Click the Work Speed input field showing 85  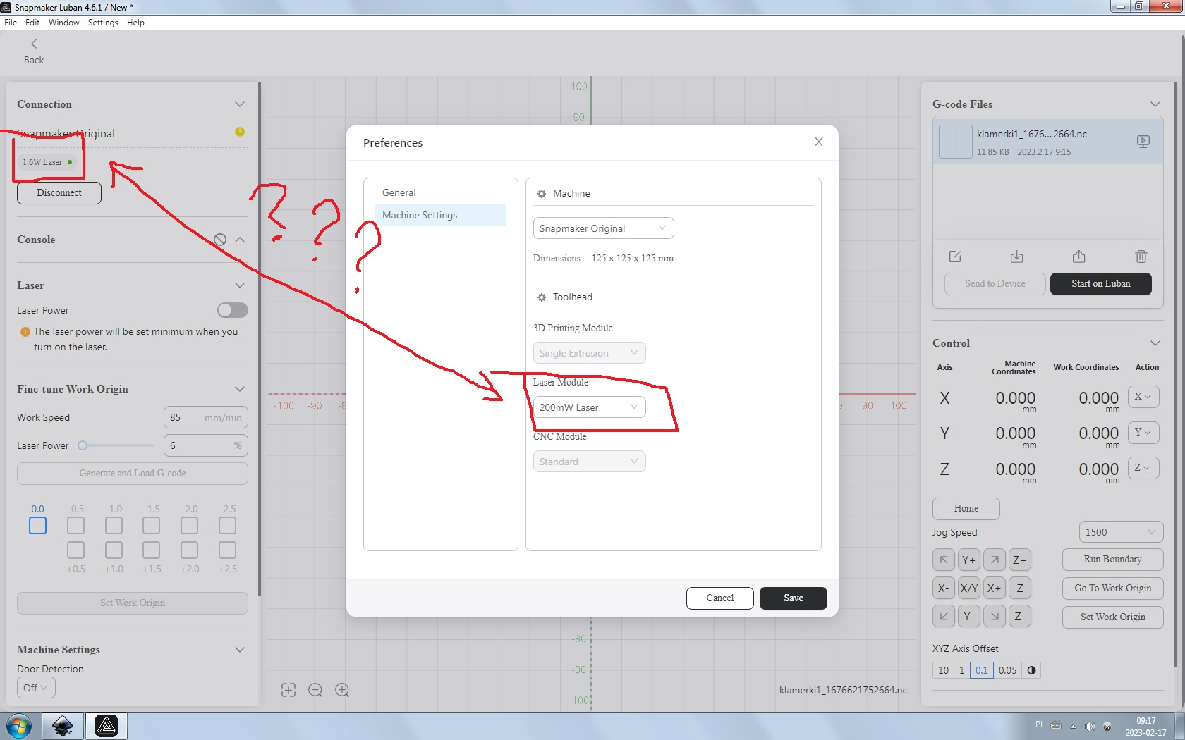205,417
